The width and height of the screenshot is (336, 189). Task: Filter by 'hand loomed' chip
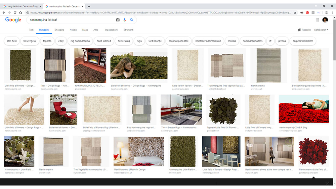tap(104, 41)
